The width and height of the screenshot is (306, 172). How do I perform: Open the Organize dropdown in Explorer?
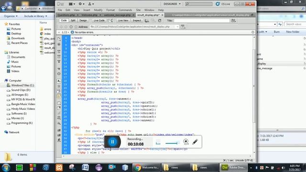[11, 16]
